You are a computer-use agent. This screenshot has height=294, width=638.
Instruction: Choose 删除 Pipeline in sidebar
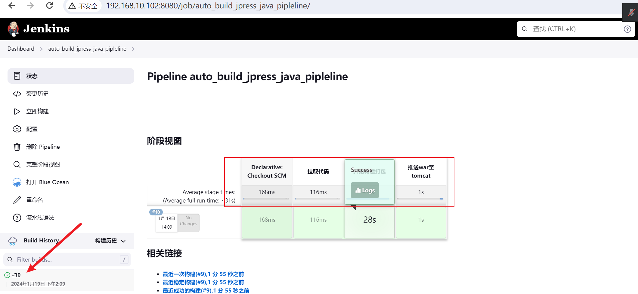pos(43,147)
